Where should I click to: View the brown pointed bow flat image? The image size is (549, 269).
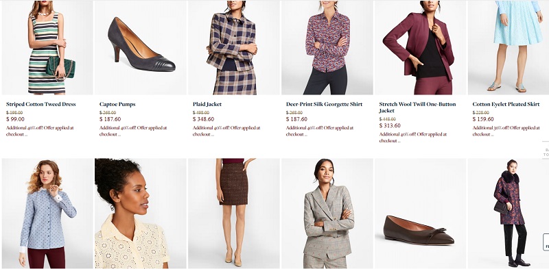click(x=420, y=214)
